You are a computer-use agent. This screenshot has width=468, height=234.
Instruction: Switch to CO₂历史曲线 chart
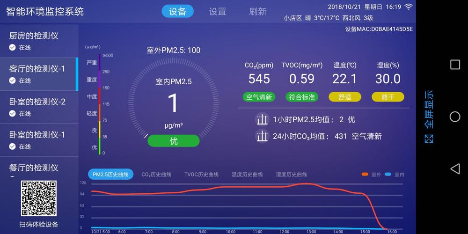(156, 174)
